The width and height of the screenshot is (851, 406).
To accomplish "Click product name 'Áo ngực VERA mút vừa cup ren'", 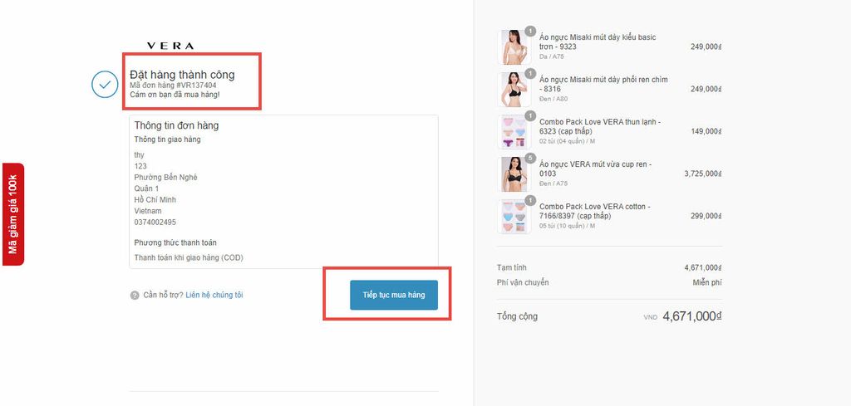I will [596, 169].
